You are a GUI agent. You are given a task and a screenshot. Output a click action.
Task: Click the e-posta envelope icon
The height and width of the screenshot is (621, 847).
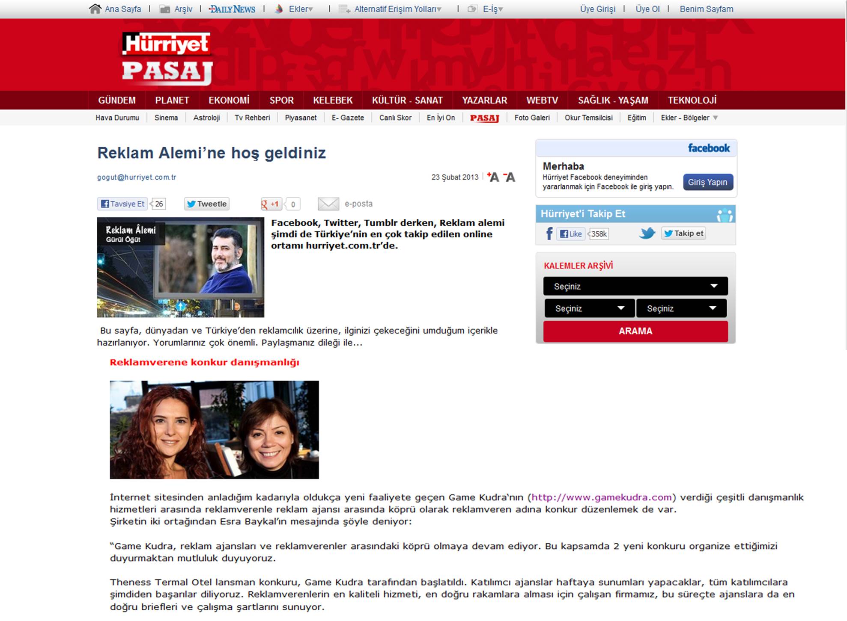(x=328, y=204)
